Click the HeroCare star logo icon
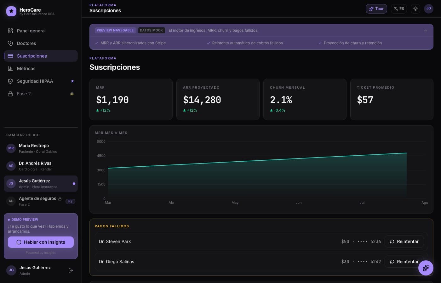441x283 pixels. pyautogui.click(x=11, y=11)
